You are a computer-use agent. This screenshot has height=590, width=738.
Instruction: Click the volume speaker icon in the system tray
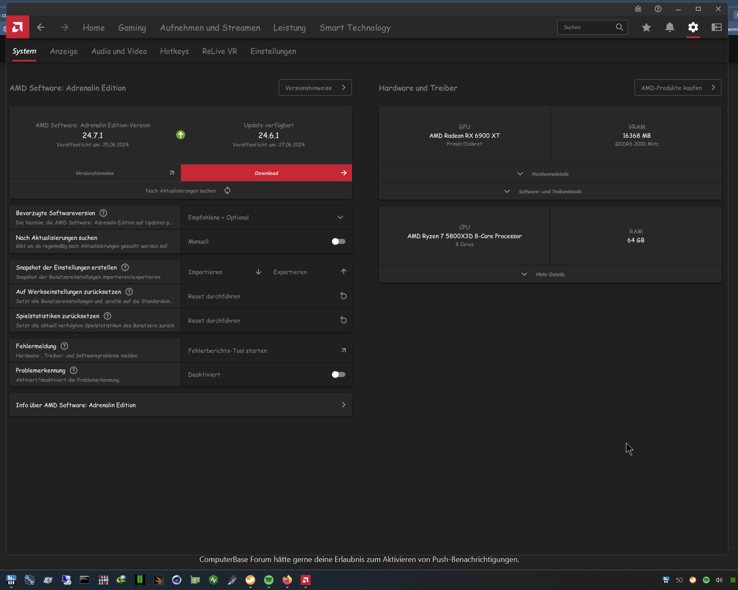[x=719, y=580]
